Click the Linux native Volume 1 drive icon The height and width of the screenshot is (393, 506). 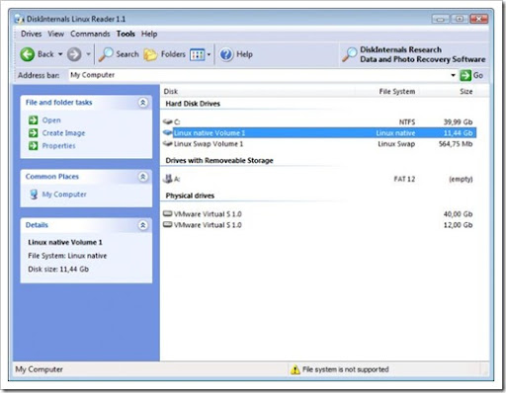[168, 132]
